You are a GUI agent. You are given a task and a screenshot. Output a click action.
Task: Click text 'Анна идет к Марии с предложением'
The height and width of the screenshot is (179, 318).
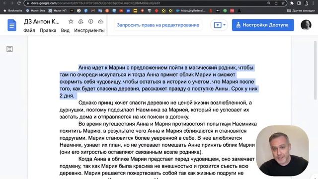click(x=123, y=68)
